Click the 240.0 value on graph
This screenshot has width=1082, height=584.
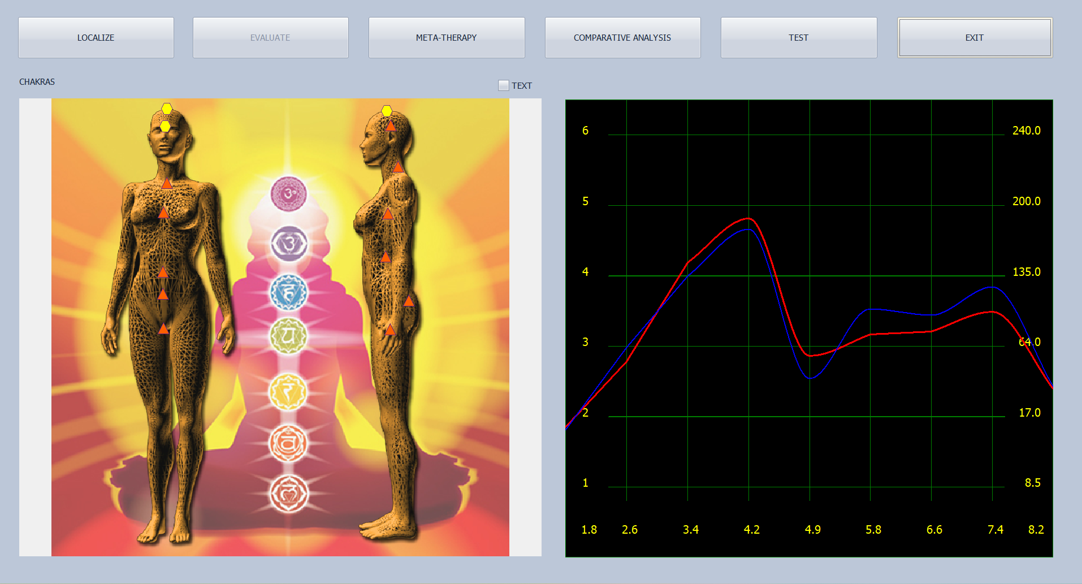(x=1026, y=131)
